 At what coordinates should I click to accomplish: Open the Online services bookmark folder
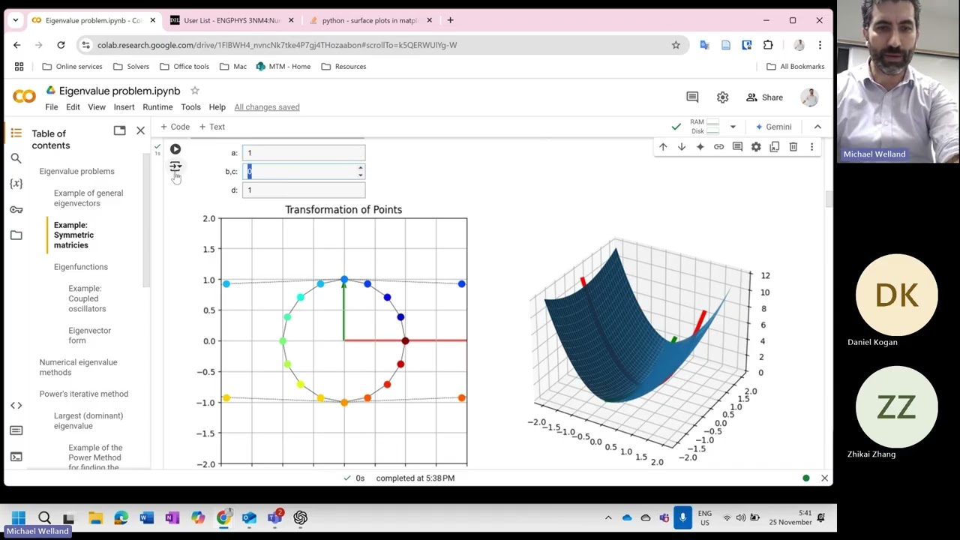pos(72,67)
